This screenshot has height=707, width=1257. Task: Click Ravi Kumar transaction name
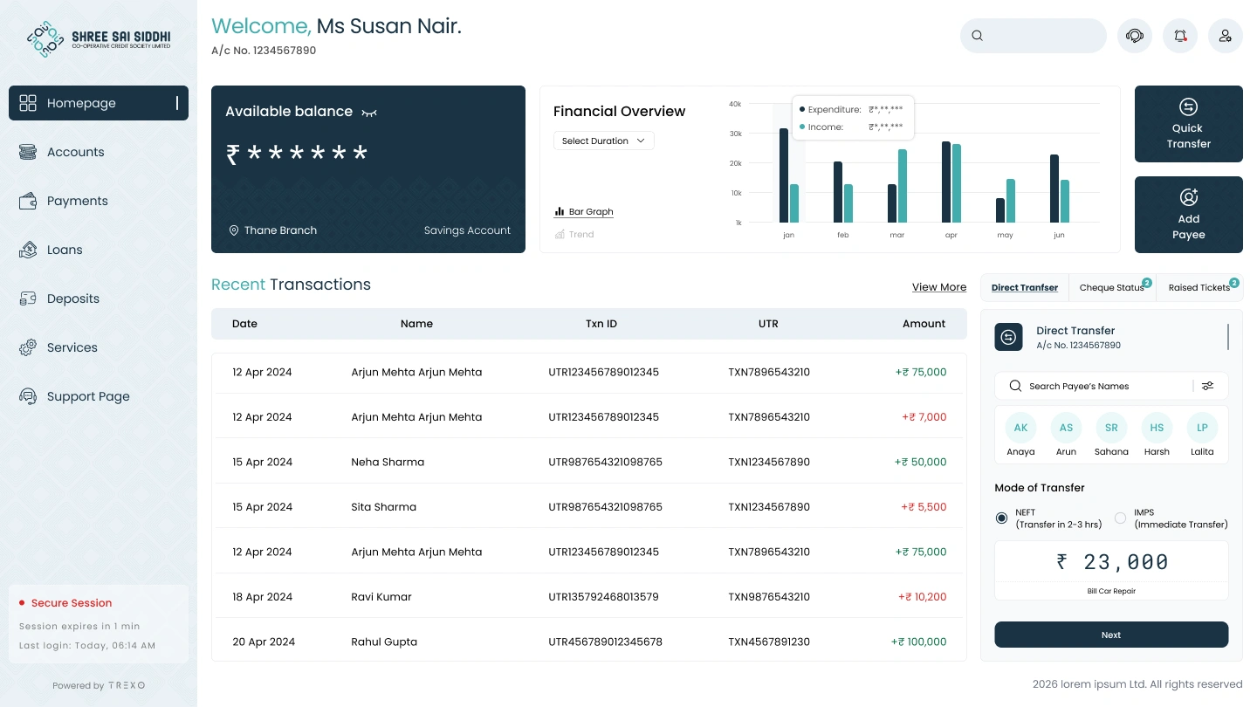[381, 597]
